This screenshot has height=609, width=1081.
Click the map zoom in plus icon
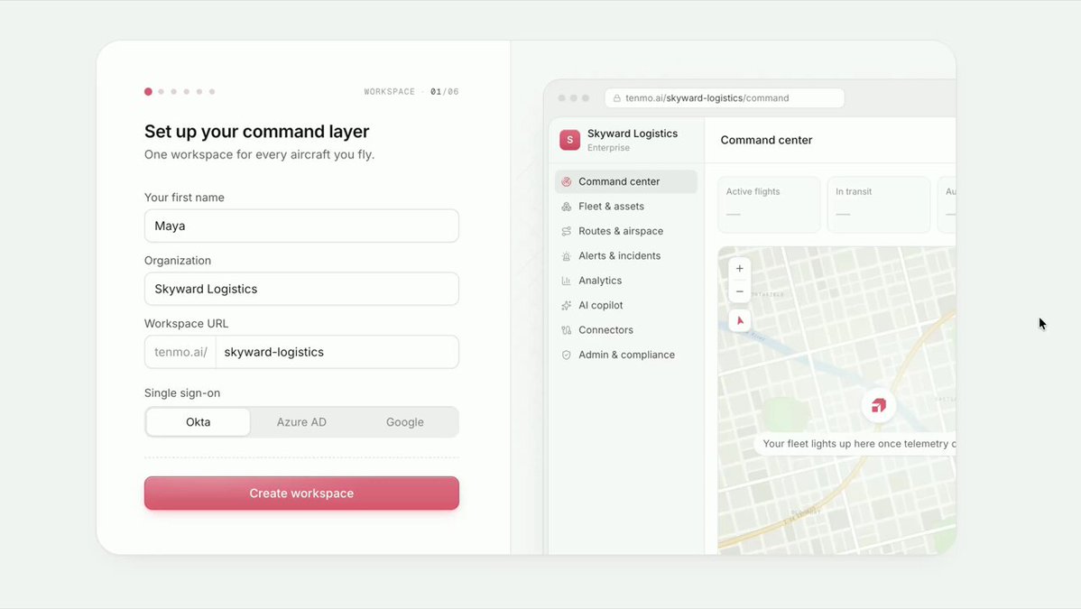pyautogui.click(x=740, y=268)
